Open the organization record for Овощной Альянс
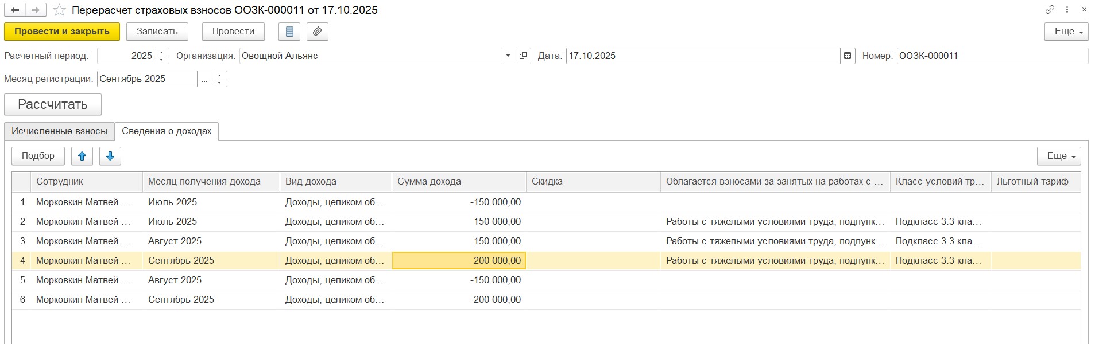This screenshot has height=344, width=1095. pyautogui.click(x=523, y=56)
